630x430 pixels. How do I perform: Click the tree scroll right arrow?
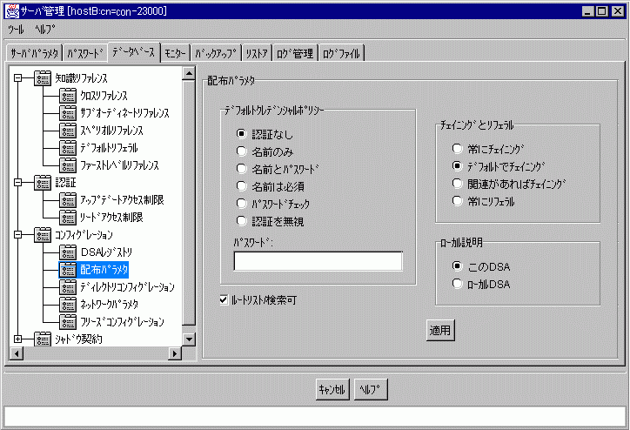click(175, 353)
